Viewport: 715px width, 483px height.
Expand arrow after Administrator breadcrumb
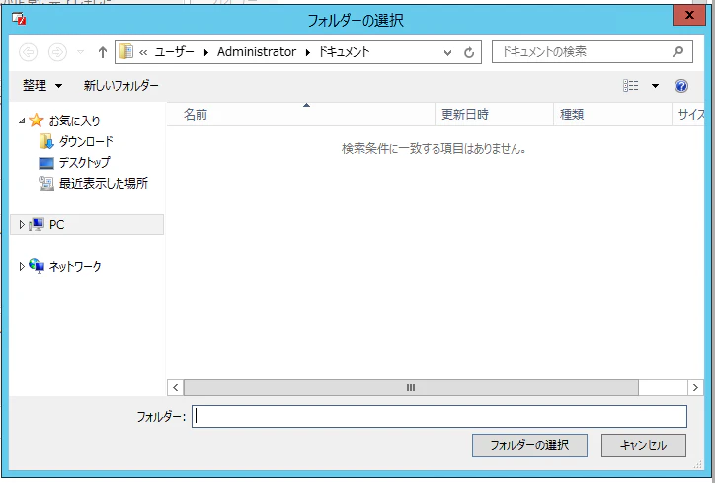click(x=308, y=52)
